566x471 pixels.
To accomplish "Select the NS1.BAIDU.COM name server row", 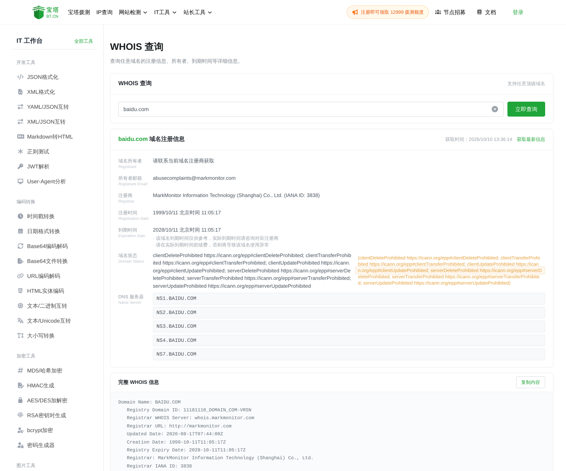I will click(349, 299).
